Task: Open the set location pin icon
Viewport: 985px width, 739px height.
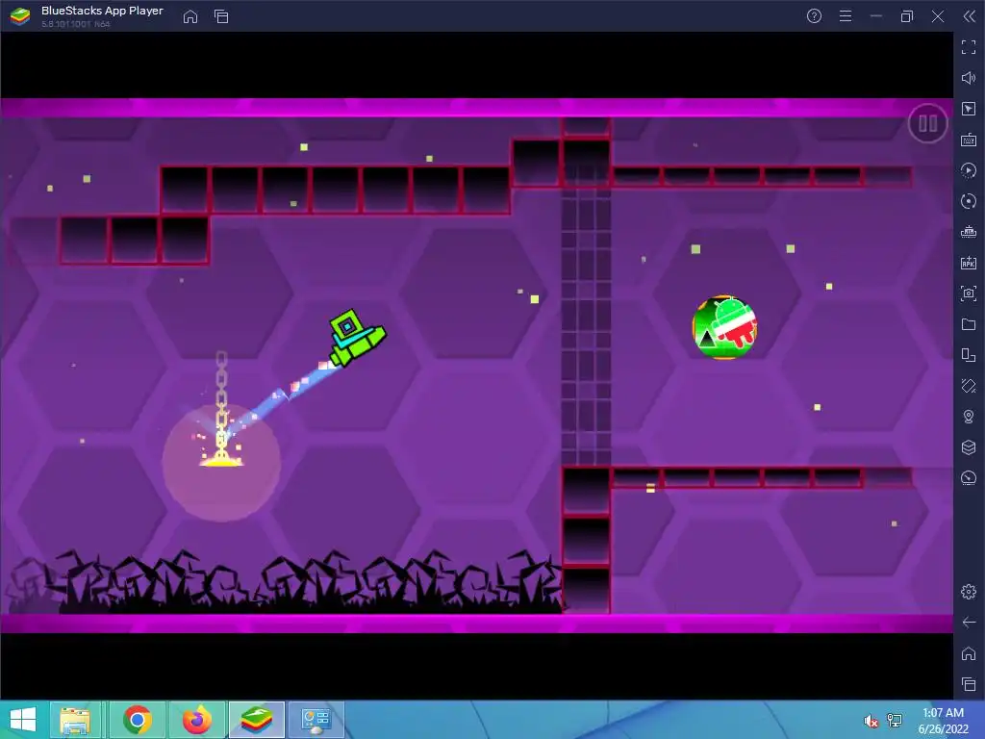Action: point(969,417)
